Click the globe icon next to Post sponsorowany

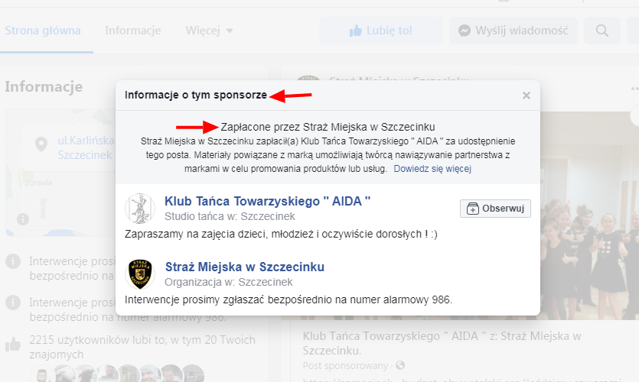click(400, 365)
